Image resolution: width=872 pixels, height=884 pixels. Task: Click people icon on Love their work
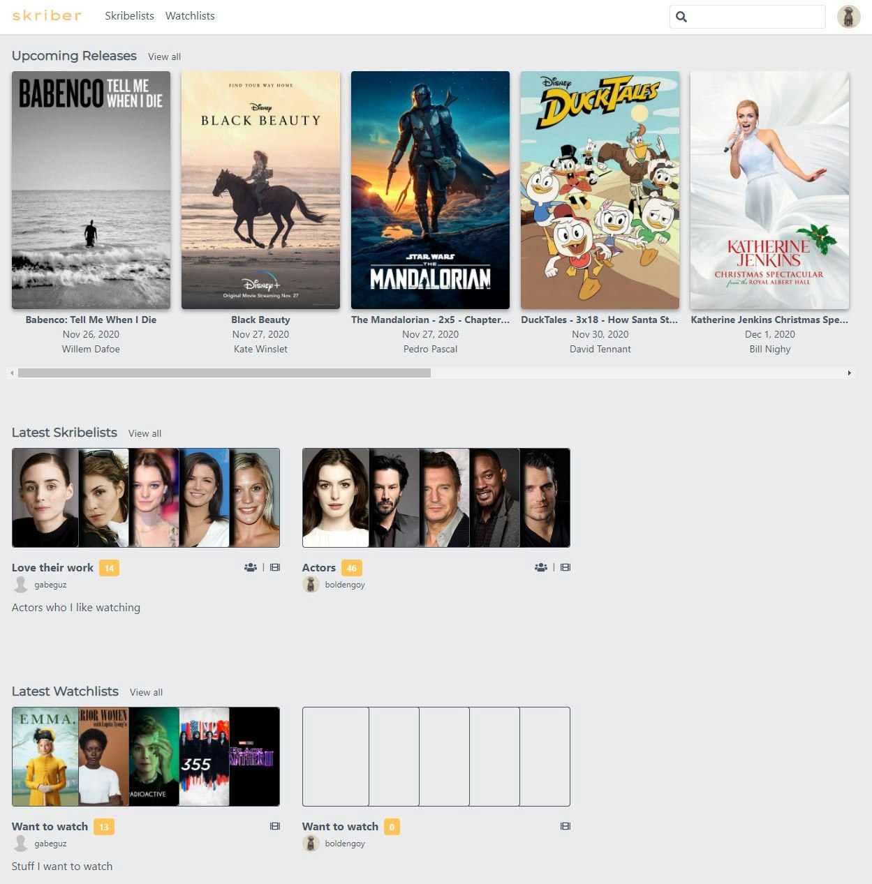pyautogui.click(x=251, y=567)
